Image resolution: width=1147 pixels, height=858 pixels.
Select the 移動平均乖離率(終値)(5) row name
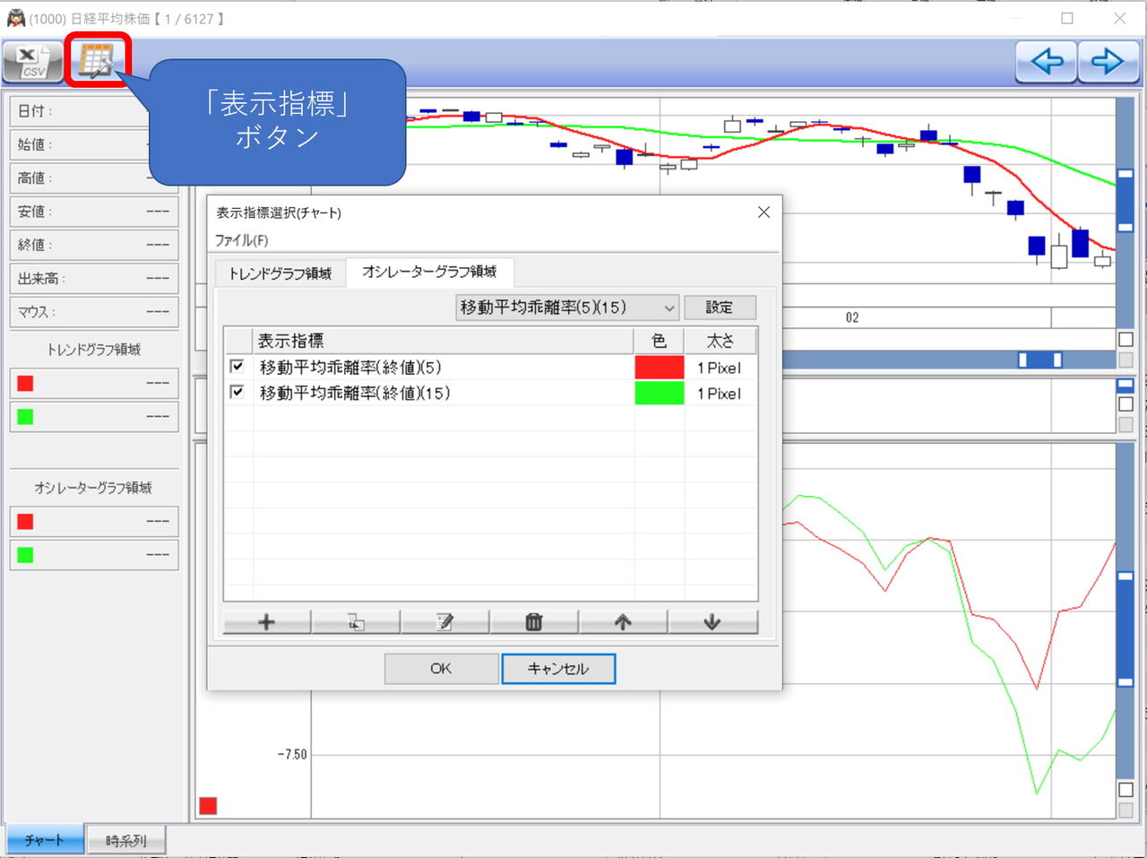(350, 367)
